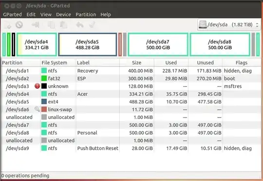Select the /dev/sda9 partition row
263x181 pixels.
[131, 148]
